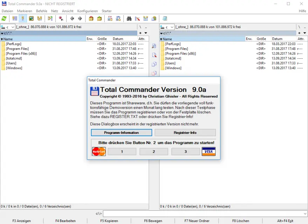The image size is (308, 224).
Task: Open the Konfigurieren menu
Action: click(87, 11)
